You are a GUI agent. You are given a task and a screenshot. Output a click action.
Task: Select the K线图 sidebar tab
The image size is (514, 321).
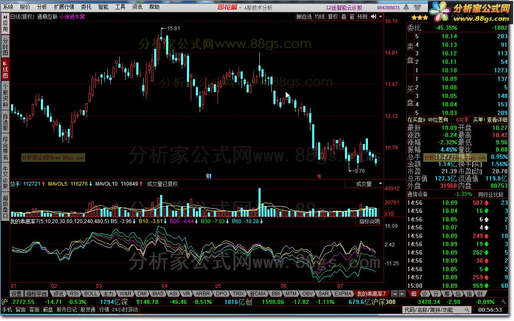tap(5, 69)
